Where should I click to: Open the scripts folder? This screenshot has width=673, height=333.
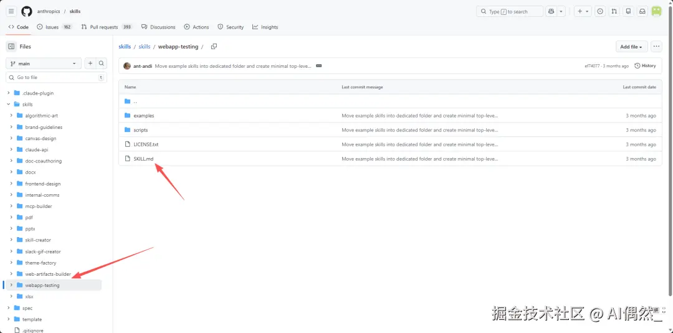pos(141,130)
